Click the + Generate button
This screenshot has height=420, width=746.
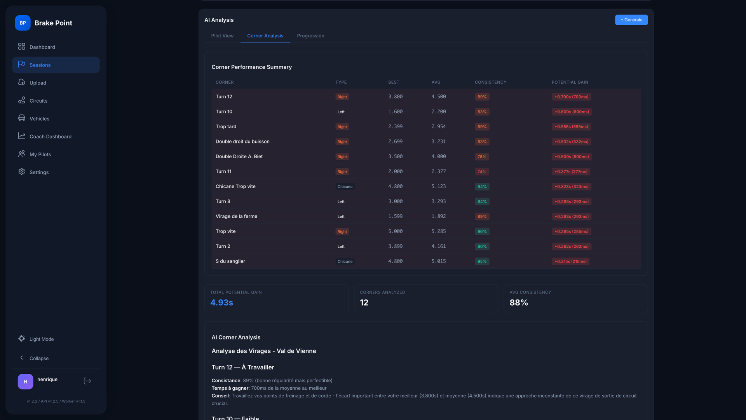[x=631, y=20]
